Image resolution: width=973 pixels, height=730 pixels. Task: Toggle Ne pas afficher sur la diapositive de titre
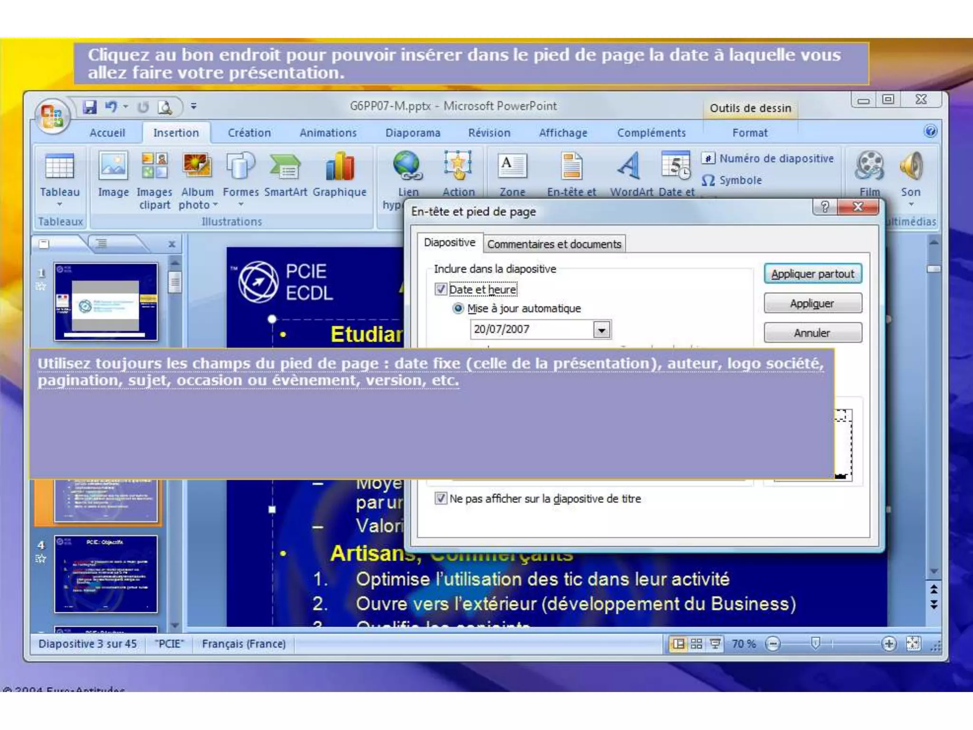[441, 498]
